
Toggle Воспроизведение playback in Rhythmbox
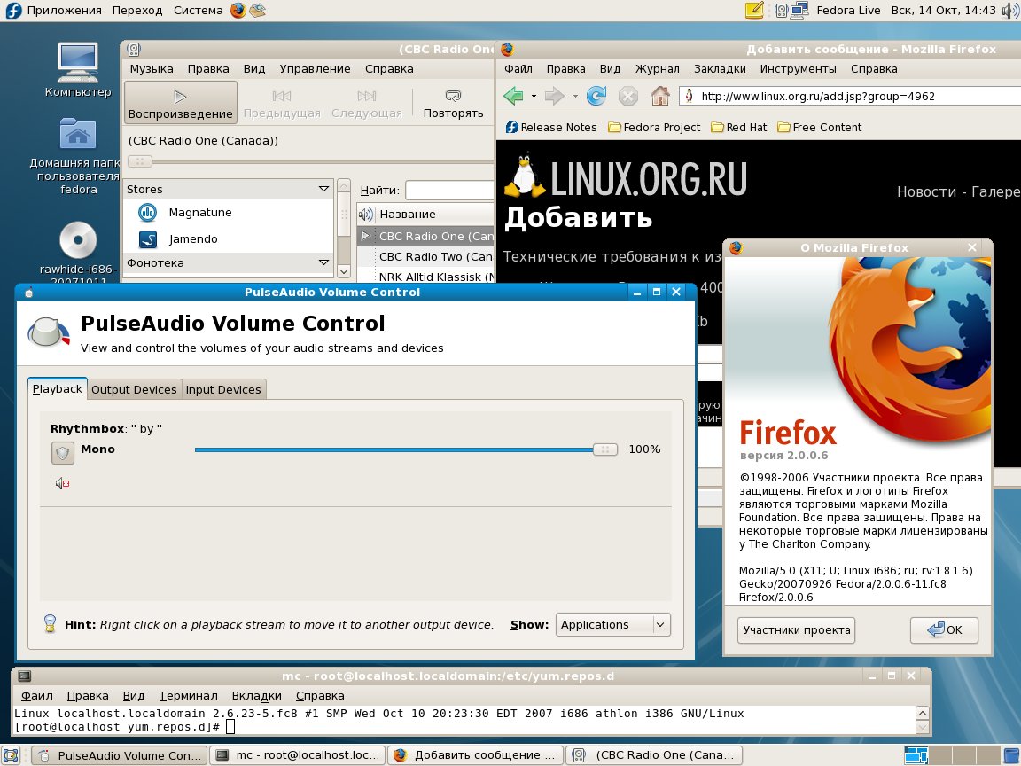[x=181, y=103]
